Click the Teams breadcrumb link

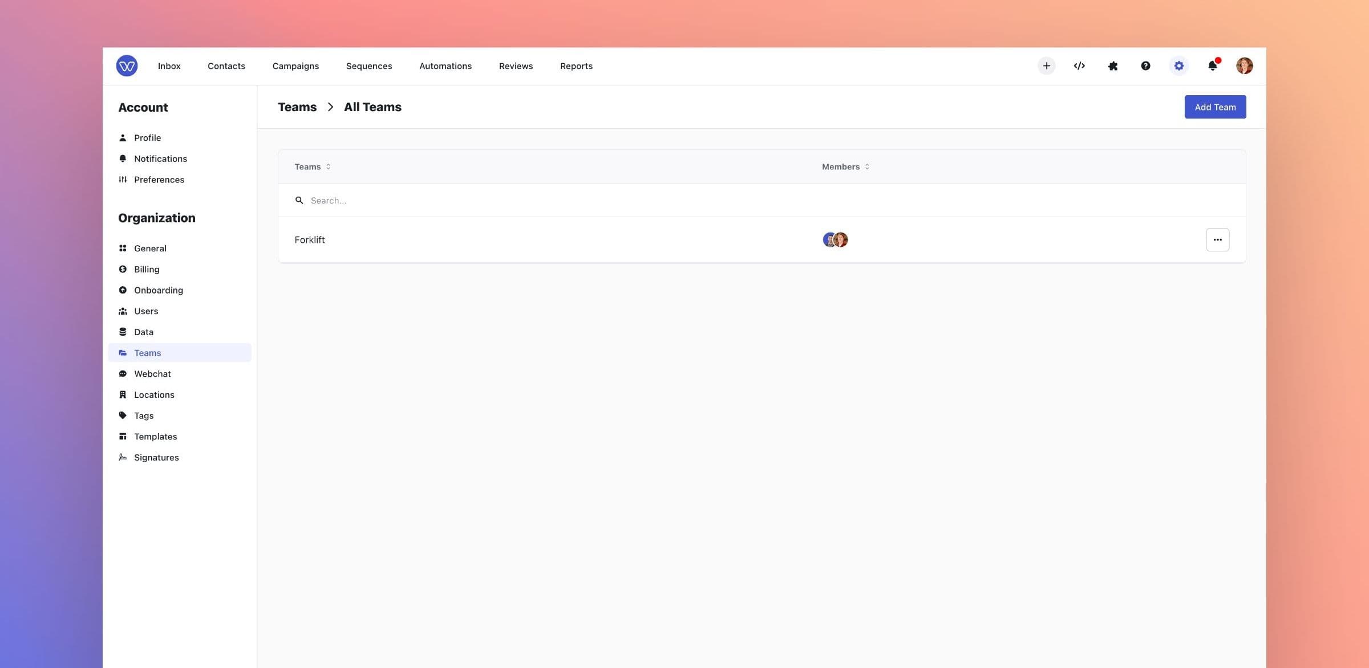click(x=297, y=107)
